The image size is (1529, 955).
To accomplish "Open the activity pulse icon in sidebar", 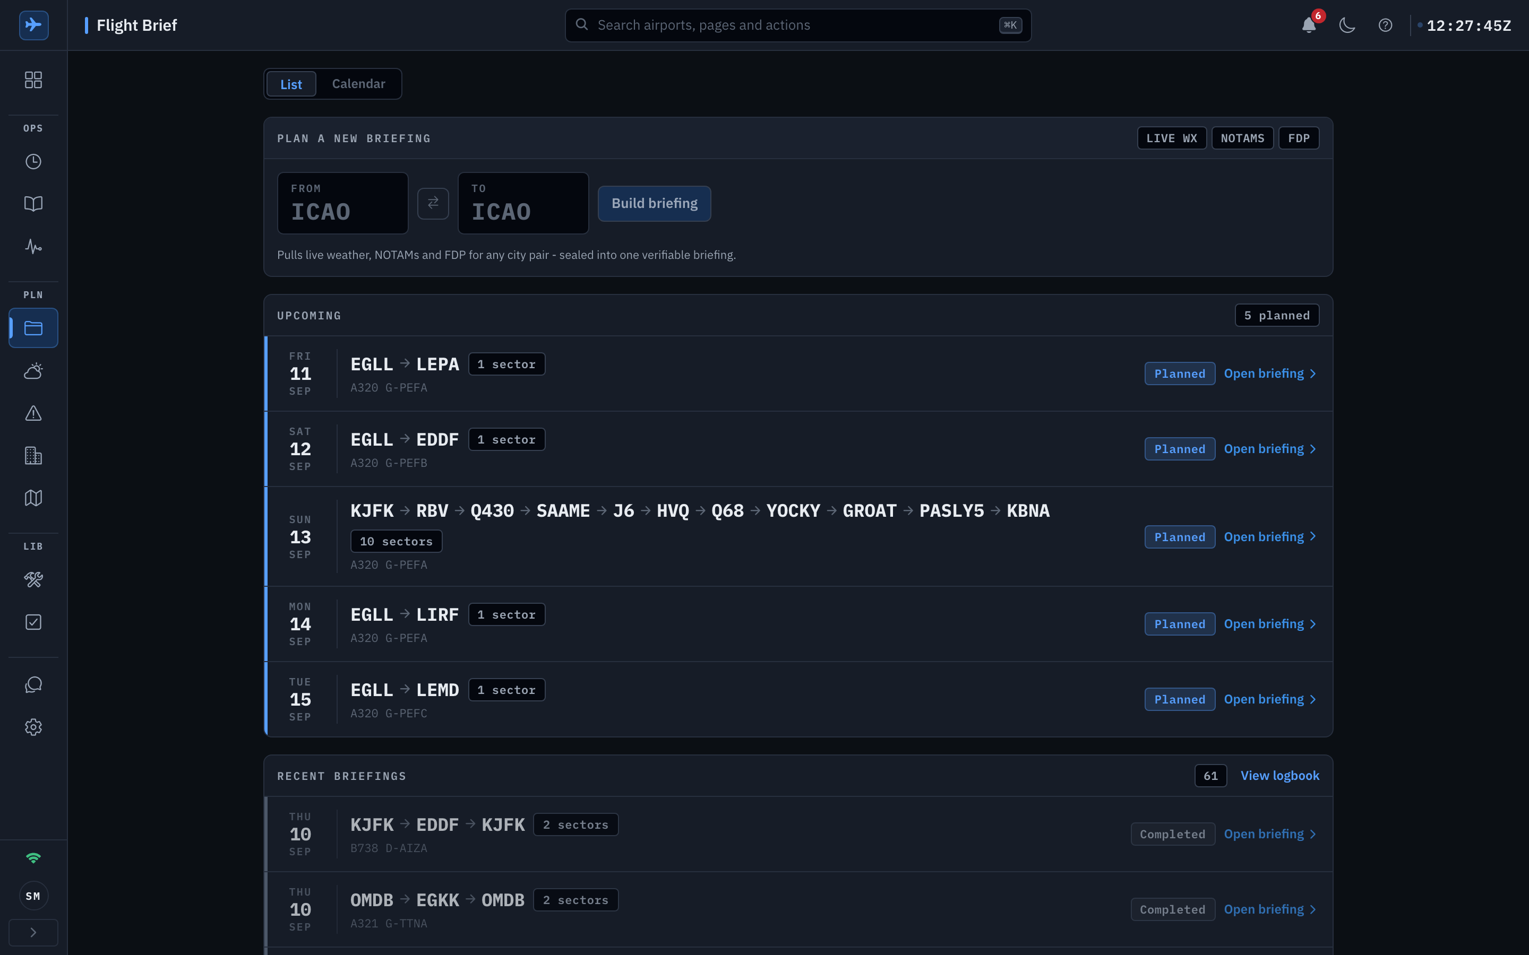I will (33, 246).
